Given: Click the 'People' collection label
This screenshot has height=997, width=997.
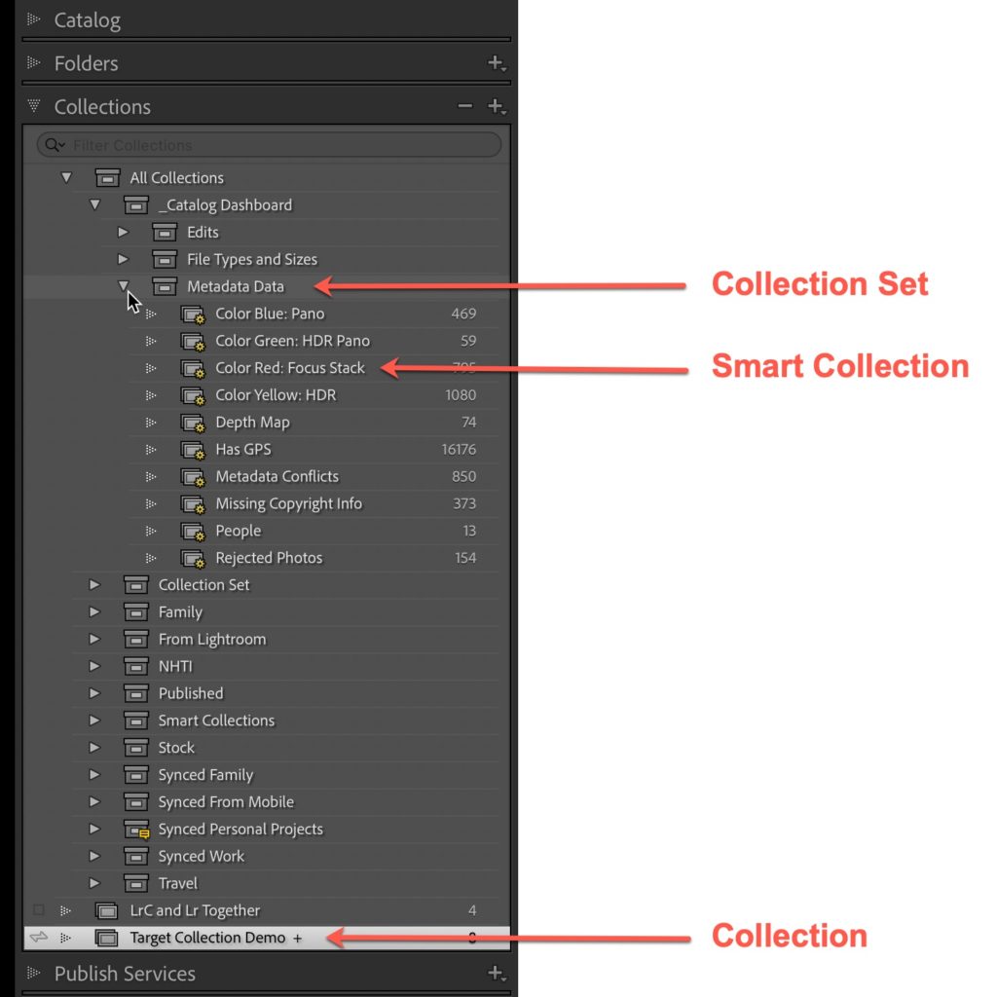Looking at the screenshot, I should click(x=238, y=531).
